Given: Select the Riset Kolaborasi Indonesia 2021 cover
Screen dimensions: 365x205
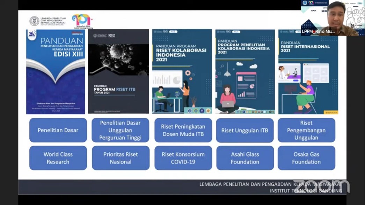Looking at the screenshot, I should click(182, 71).
